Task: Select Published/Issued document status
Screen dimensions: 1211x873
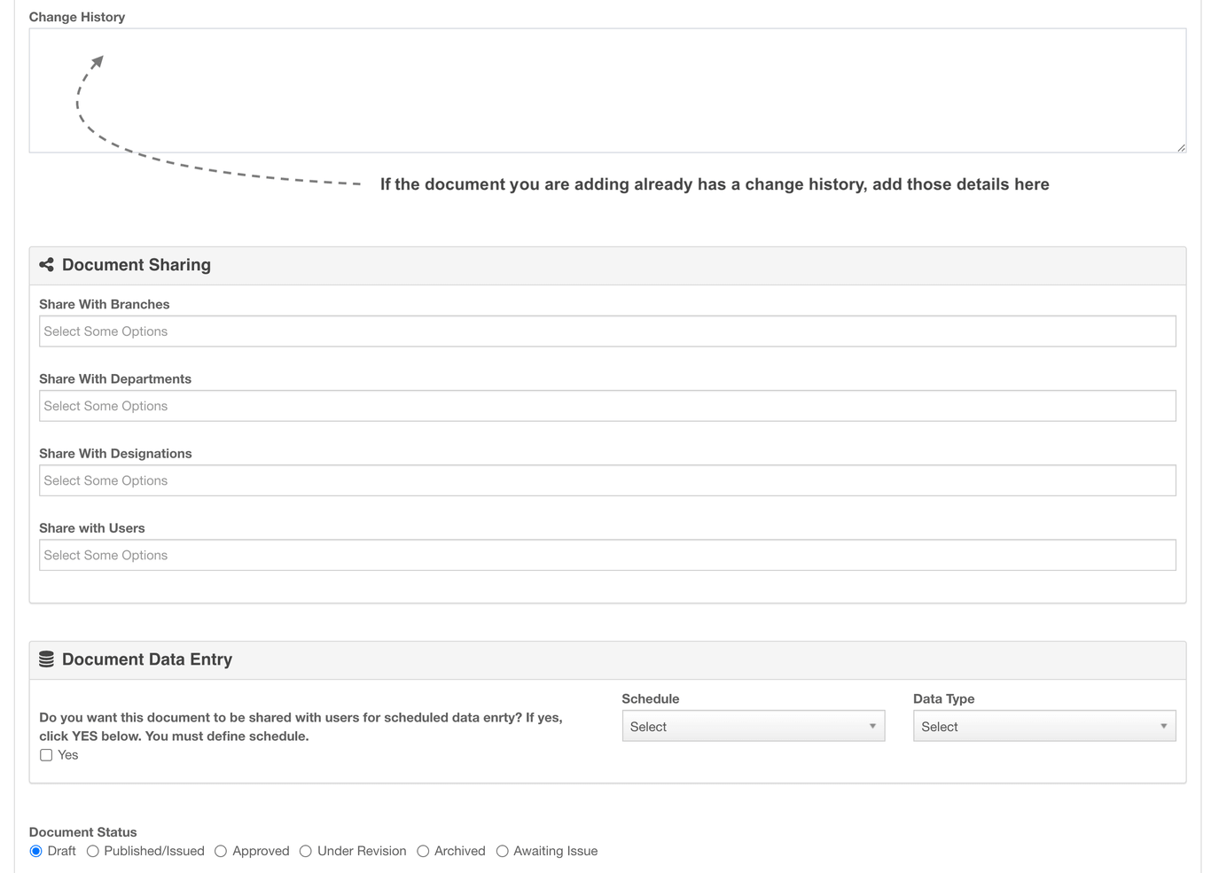Action: [93, 851]
